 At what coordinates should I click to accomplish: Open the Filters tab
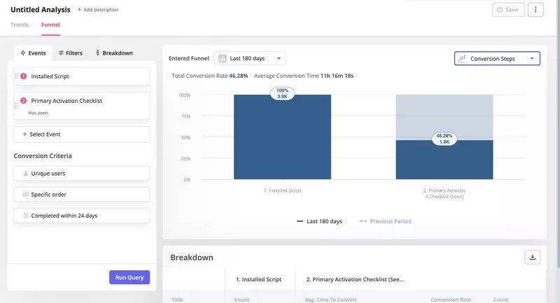[x=70, y=53]
